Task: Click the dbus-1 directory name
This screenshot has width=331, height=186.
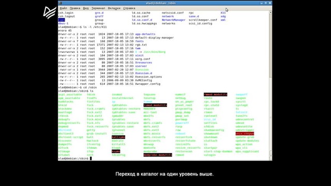Action: [x=63, y=23]
